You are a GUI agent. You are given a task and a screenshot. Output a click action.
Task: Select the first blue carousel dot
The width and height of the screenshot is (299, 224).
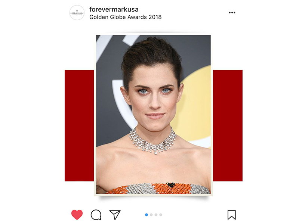click(147, 215)
